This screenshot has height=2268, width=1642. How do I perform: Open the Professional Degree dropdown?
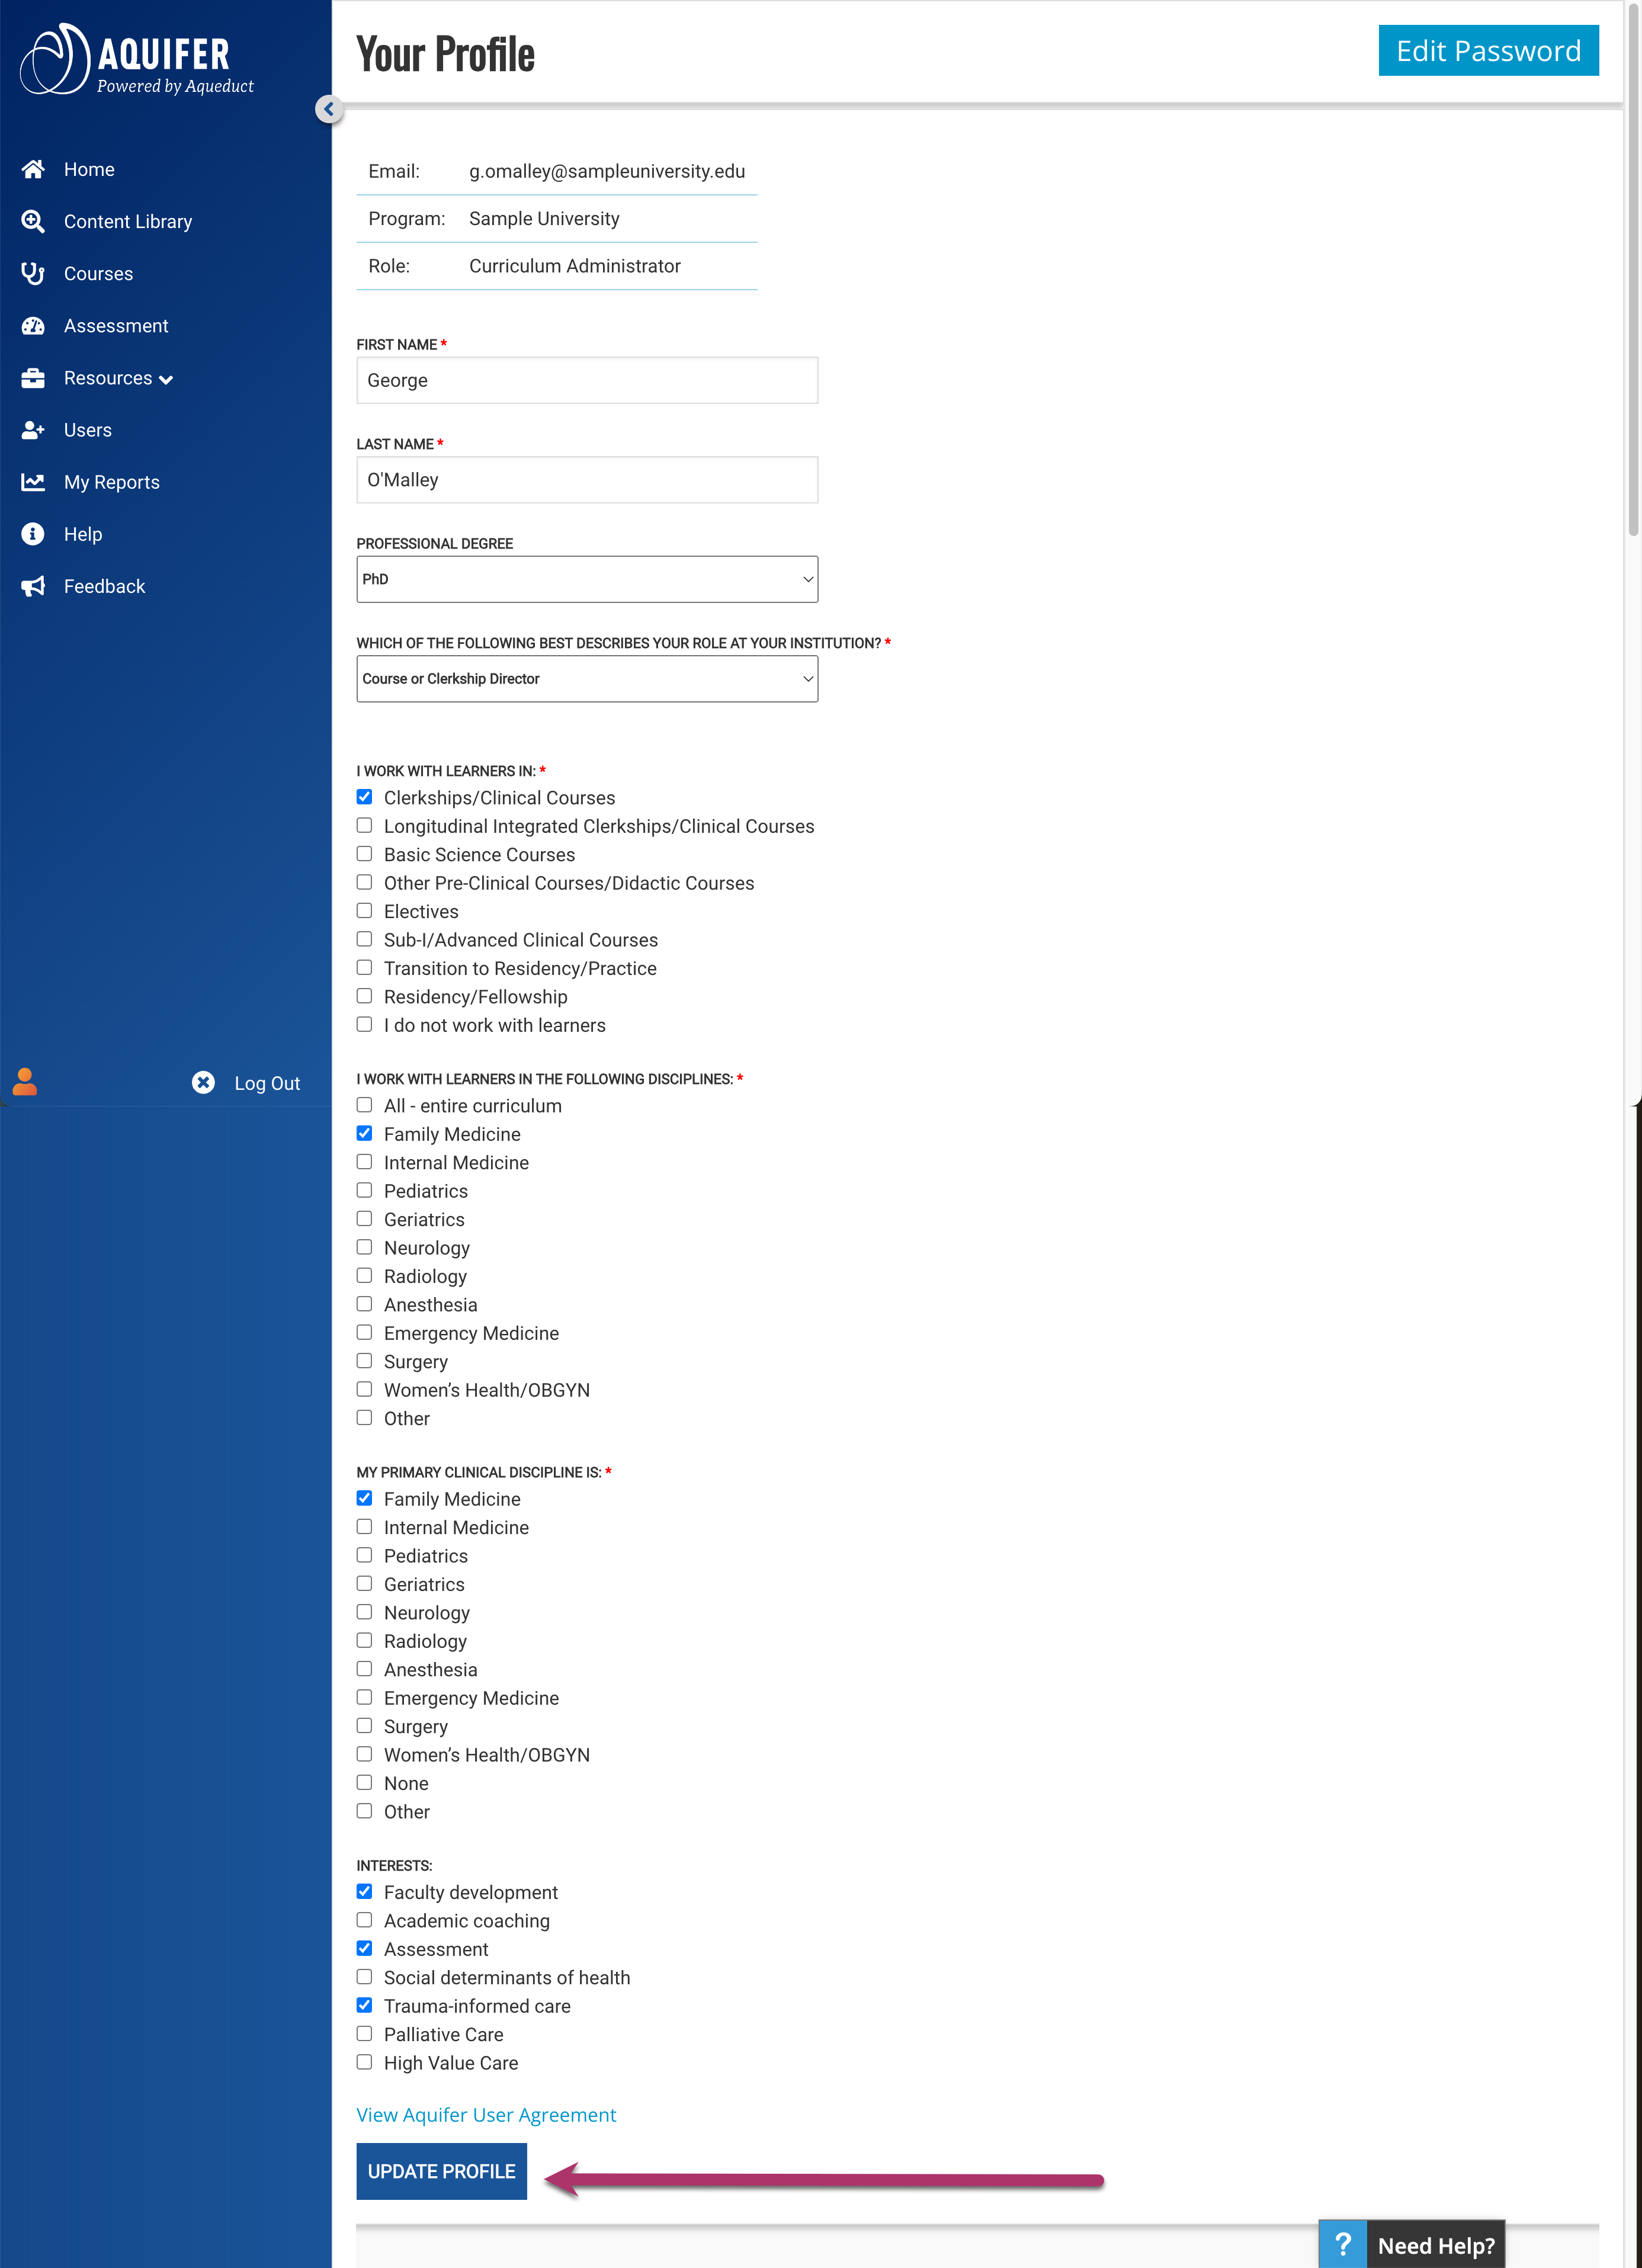pos(587,579)
